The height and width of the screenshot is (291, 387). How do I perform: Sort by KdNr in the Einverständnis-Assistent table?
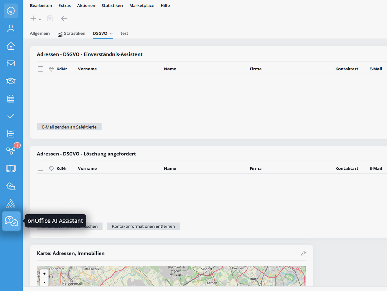point(62,69)
